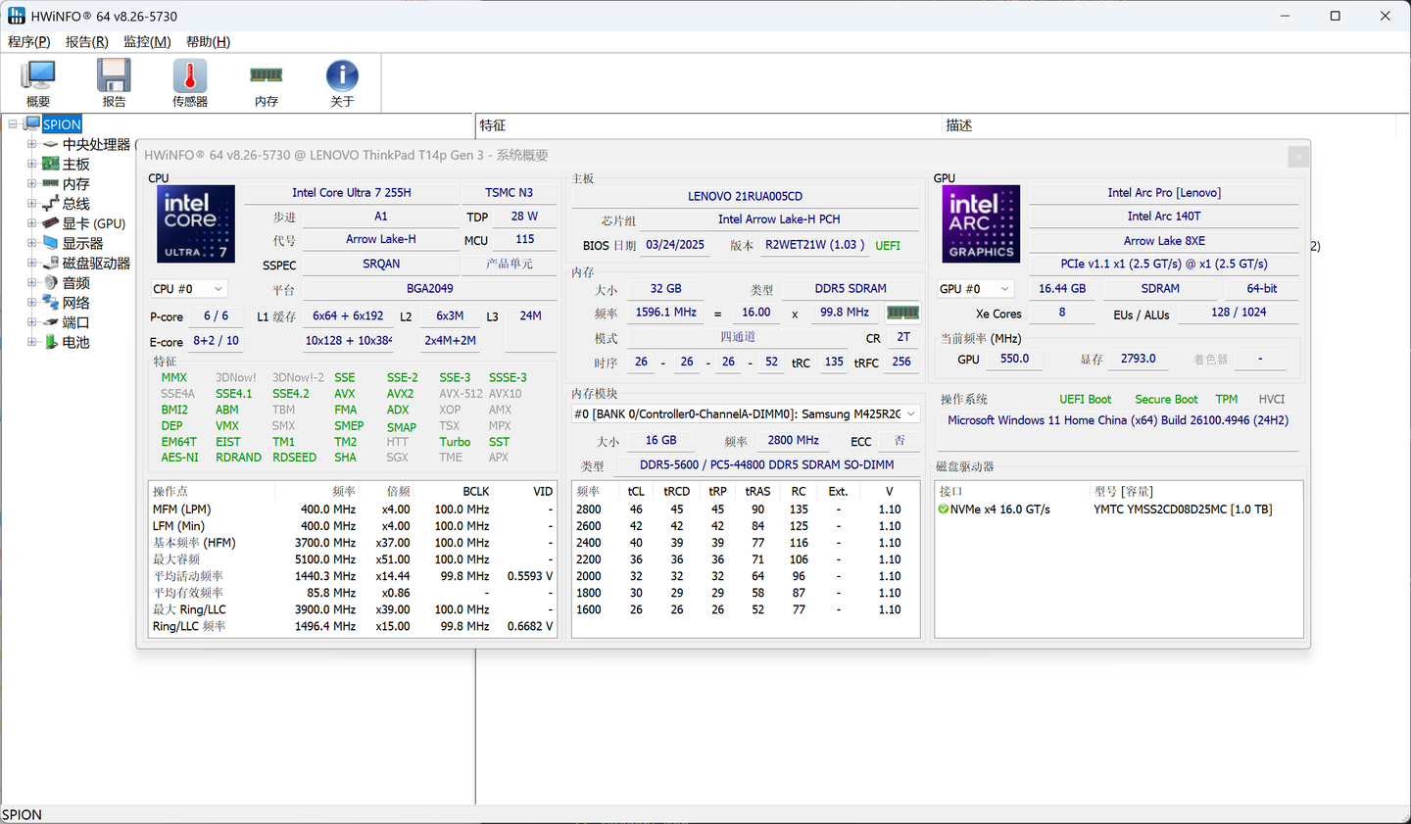Click the 端口 ports tree icon
Screen dimensions: 1411x824
coord(51,321)
